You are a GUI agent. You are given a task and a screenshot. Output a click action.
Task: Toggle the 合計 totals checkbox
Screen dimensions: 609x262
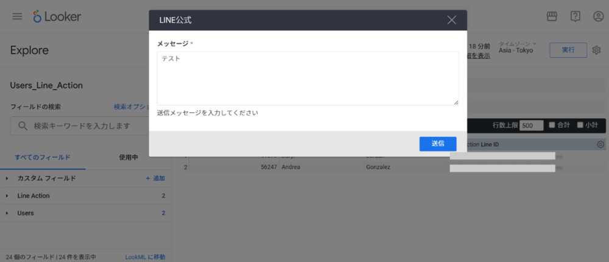pyautogui.click(x=552, y=125)
